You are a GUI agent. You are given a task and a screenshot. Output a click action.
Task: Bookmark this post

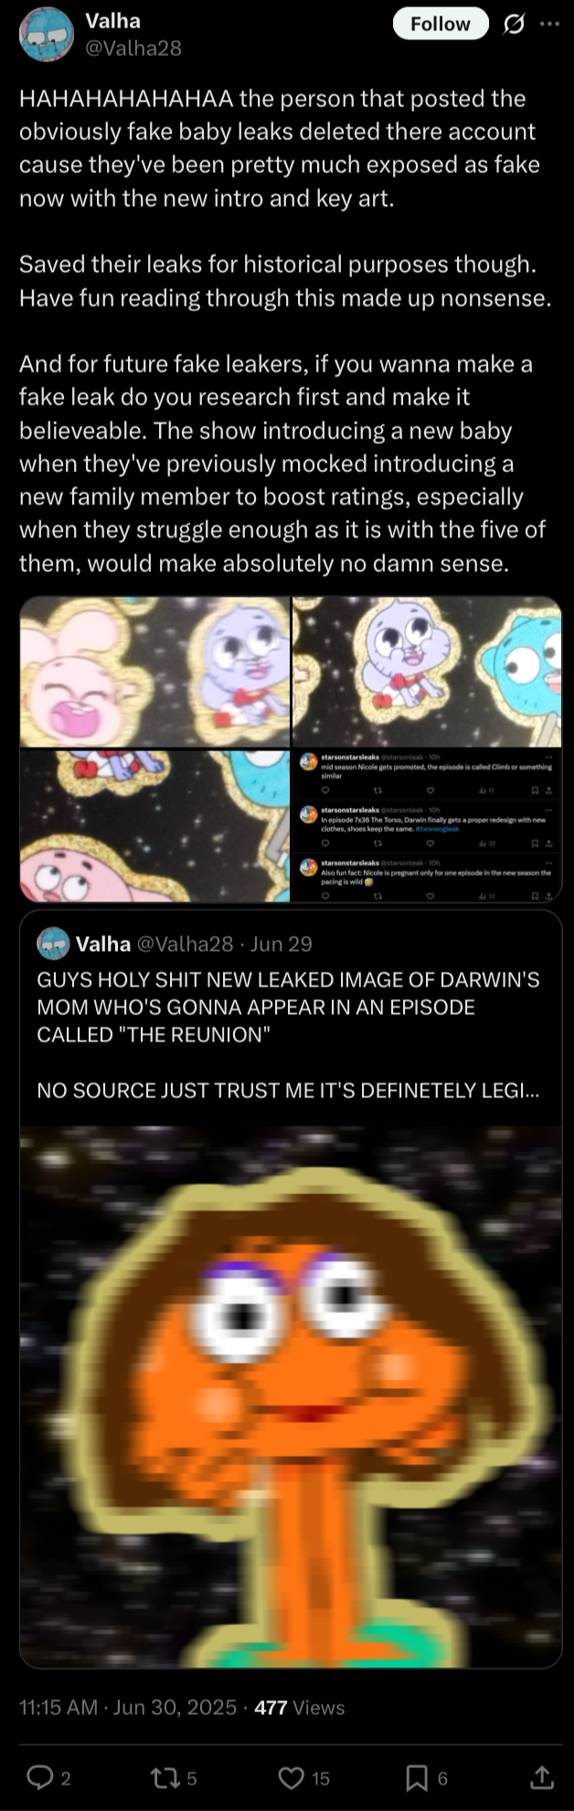click(417, 1777)
